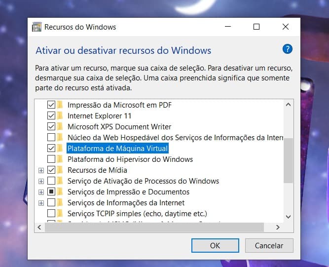Enable Núcleo da Web Hospedável checkbox
329x267 pixels.
pyautogui.click(x=51, y=137)
